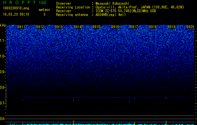The image size is (197, 125).
Task: Click the 0911 time label
Action: tap(21, 27)
